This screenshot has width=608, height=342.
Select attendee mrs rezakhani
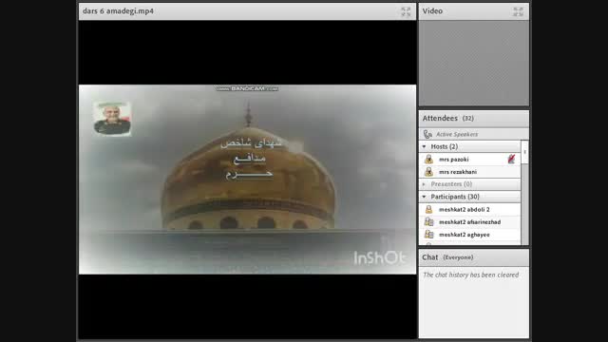click(x=469, y=172)
